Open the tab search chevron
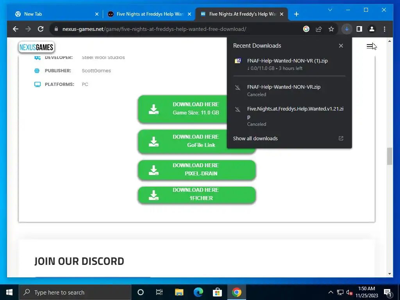 tap(330, 10)
